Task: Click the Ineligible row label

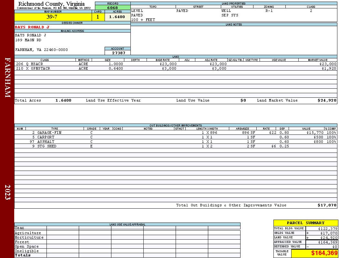Action: [x=26, y=251]
